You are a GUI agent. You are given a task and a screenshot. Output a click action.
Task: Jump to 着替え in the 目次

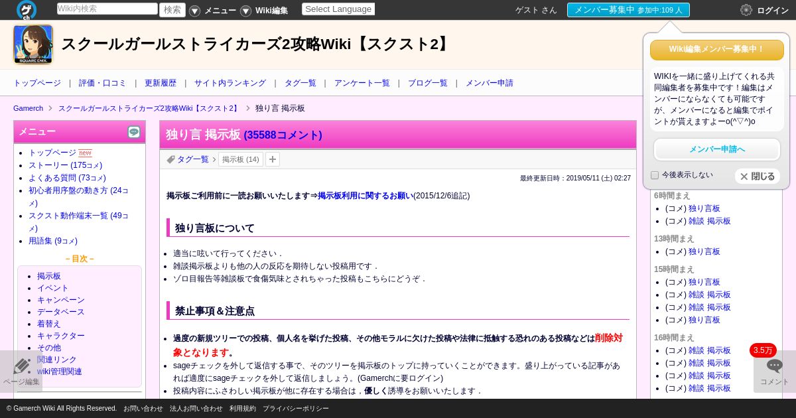49,324
